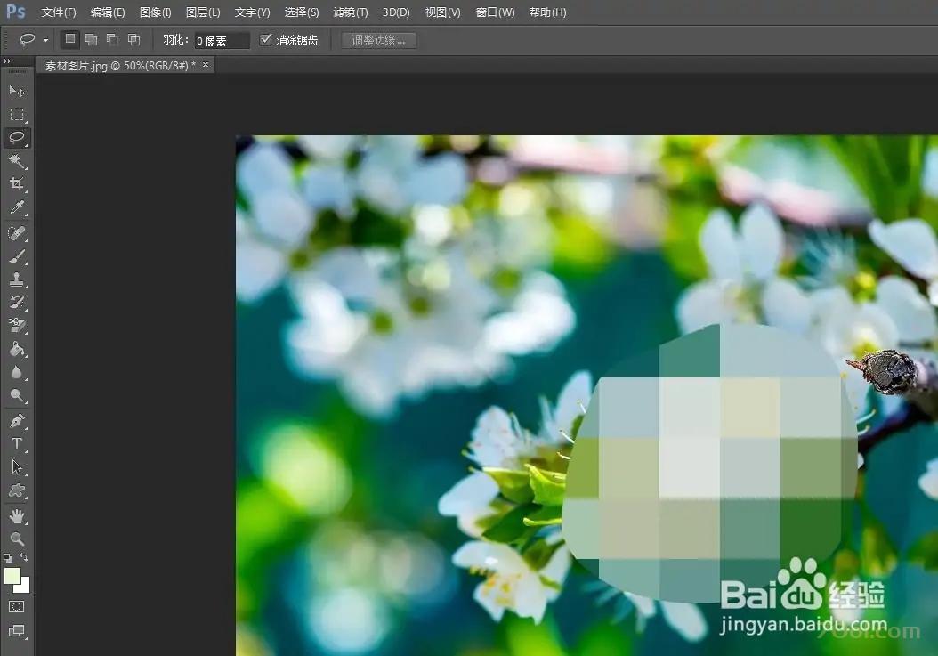Select the Zoom tool
This screenshot has width=938, height=656.
coord(17,539)
